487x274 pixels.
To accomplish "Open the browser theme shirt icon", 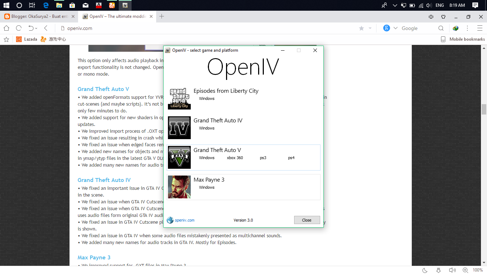I will (x=443, y=16).
